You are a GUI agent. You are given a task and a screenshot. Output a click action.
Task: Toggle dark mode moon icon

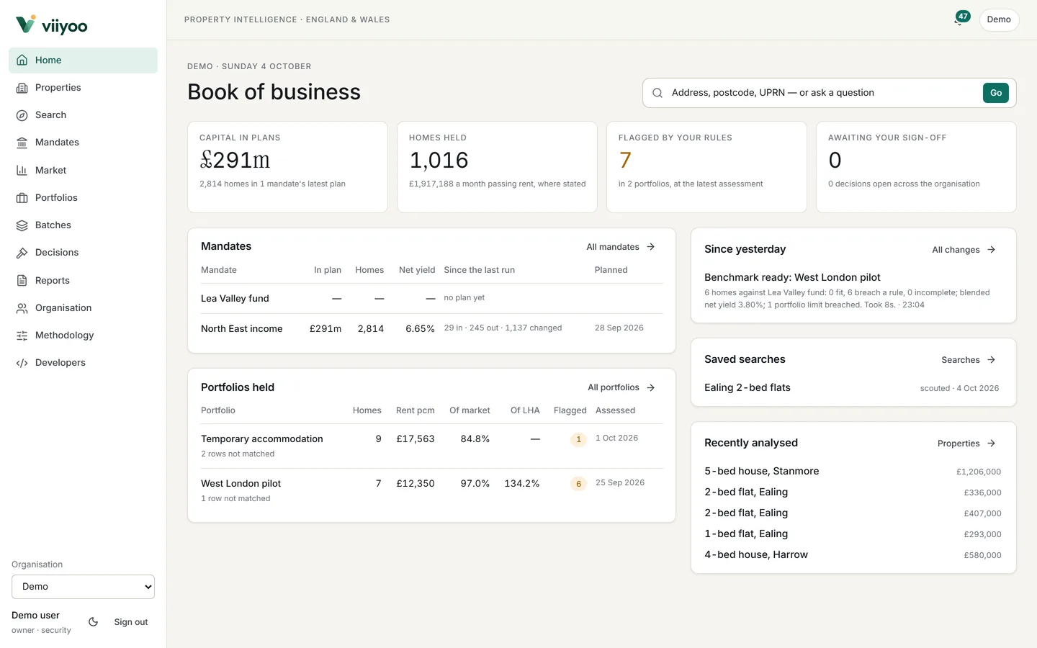pyautogui.click(x=93, y=622)
